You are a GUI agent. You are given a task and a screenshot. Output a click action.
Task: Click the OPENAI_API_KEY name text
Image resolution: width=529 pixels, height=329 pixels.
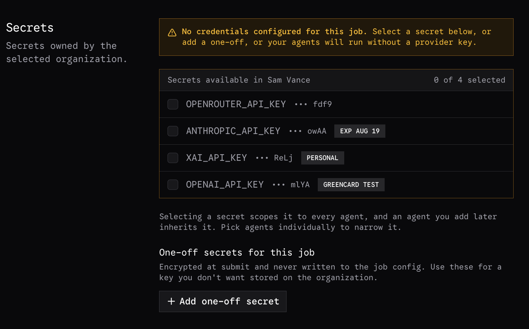tap(225, 185)
